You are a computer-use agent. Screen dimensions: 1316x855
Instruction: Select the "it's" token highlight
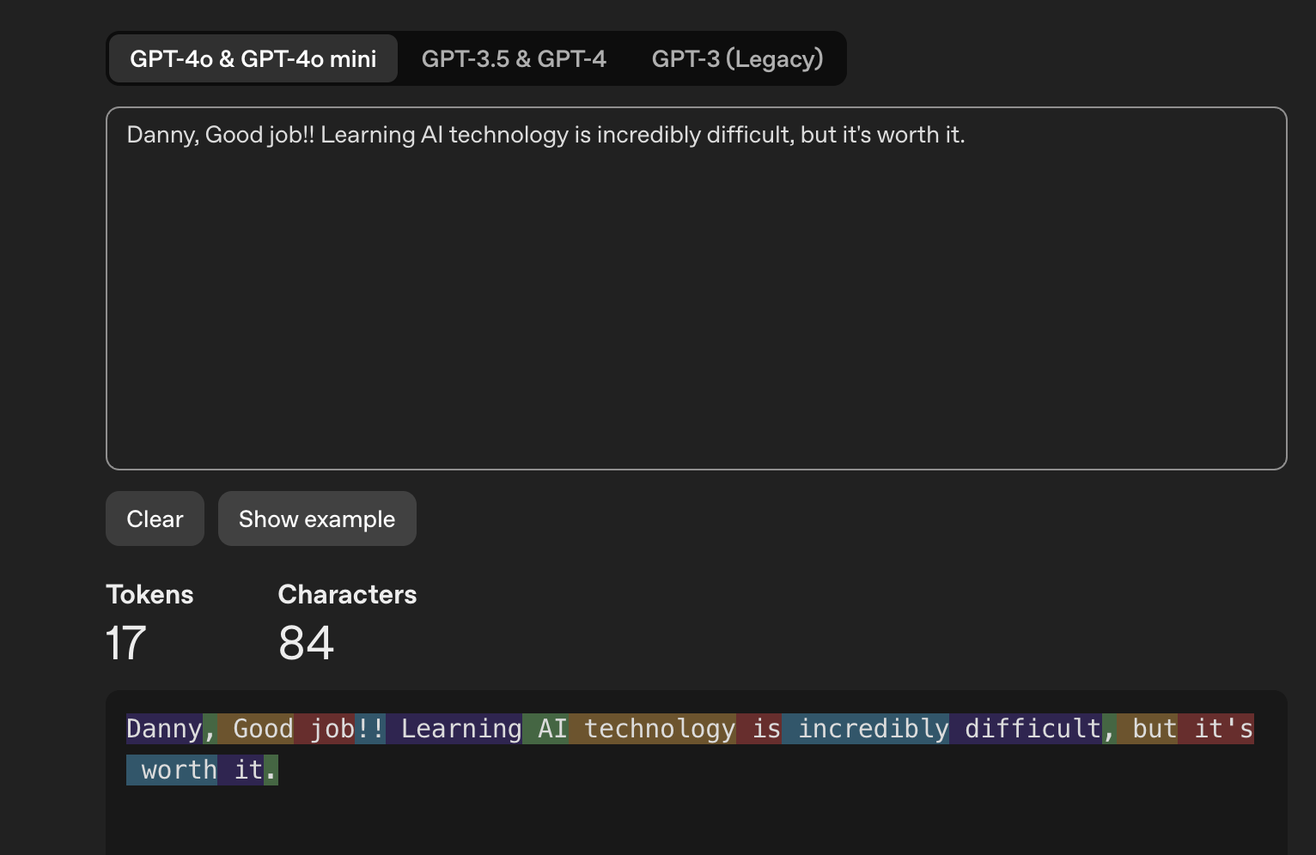tap(1220, 729)
